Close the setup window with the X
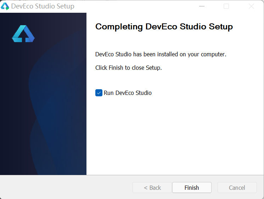This screenshot has width=264, height=199. click(251, 6)
